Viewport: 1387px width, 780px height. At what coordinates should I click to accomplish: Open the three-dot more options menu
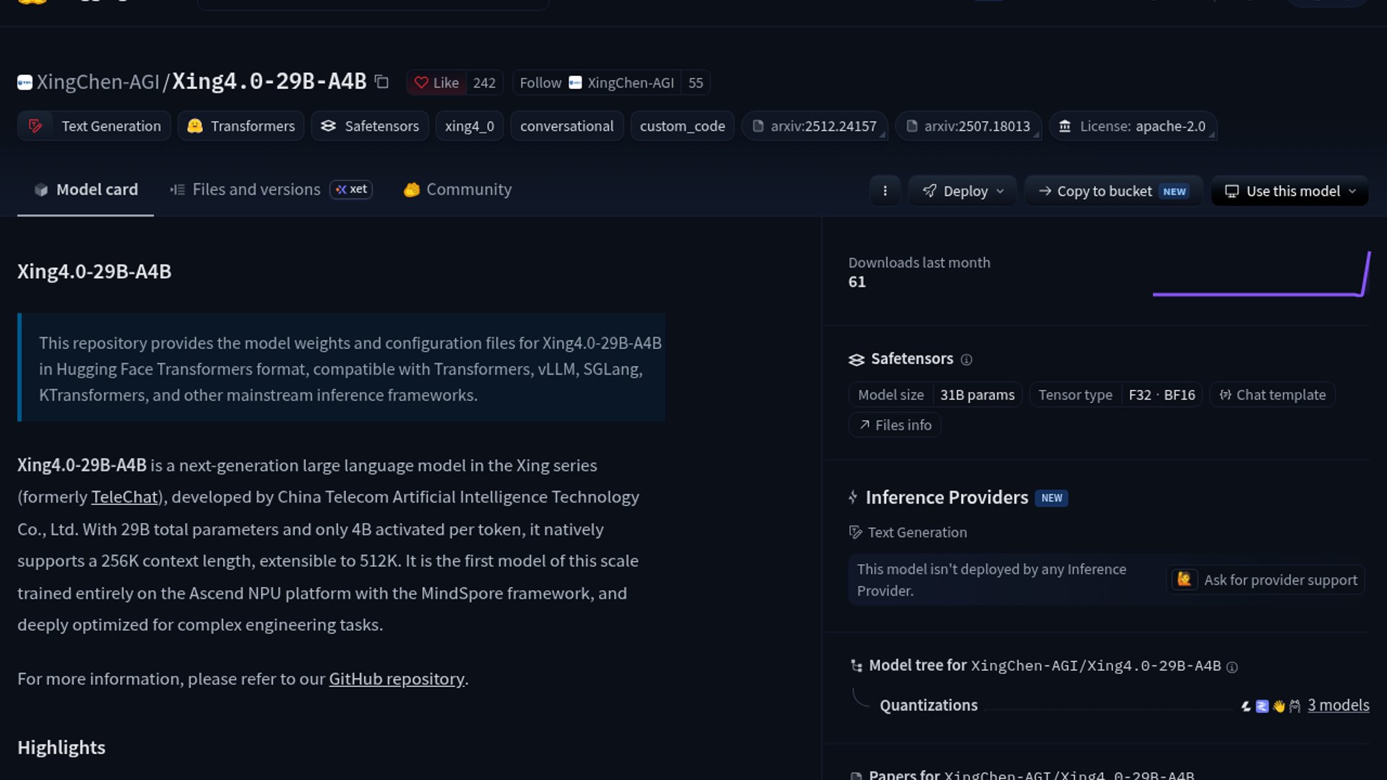(x=885, y=191)
